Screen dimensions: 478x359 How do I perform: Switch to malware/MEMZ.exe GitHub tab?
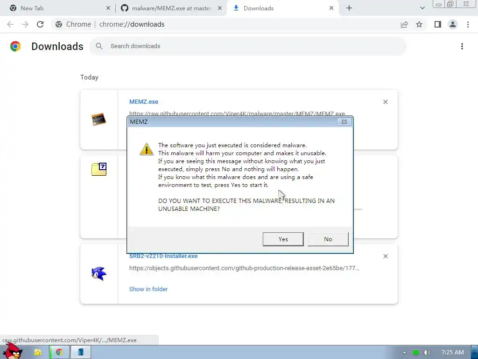click(172, 8)
